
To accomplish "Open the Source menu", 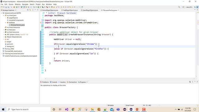I will point(11,4).
